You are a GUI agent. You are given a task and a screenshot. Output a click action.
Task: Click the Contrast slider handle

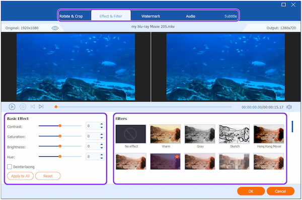tap(60, 126)
